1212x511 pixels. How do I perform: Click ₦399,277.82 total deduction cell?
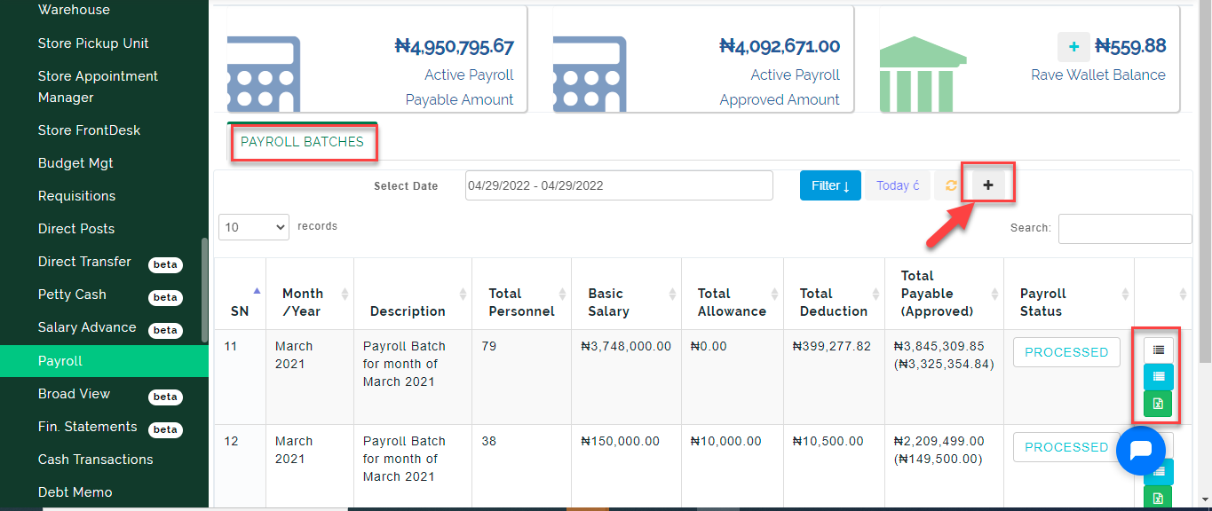(832, 346)
